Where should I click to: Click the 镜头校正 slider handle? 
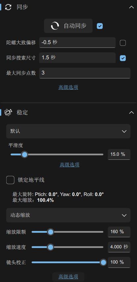point(103,262)
